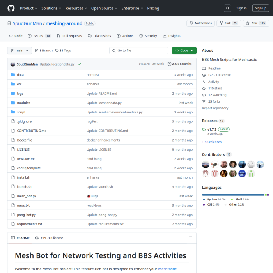Image resolution: width=273 pixels, height=273 pixels.
Task: Click the search magnifier icon
Action: click(227, 8)
